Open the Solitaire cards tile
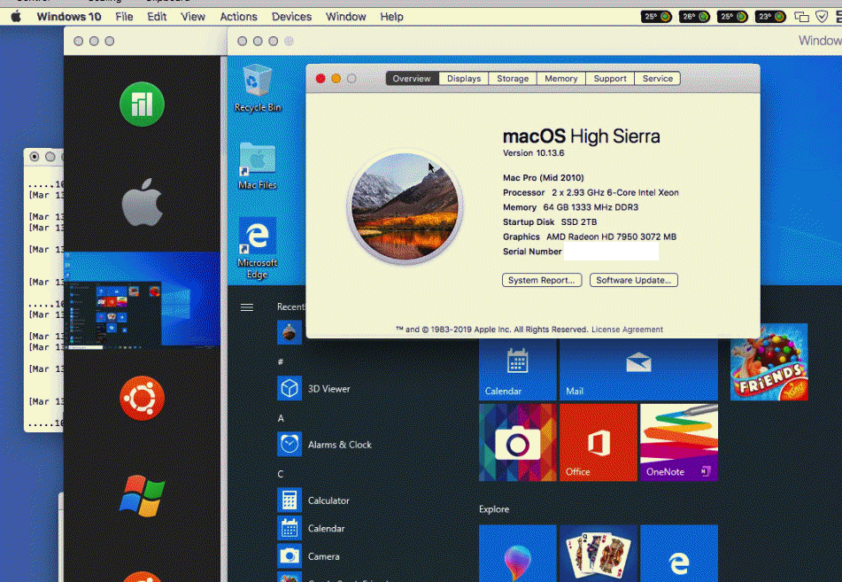 click(x=599, y=554)
